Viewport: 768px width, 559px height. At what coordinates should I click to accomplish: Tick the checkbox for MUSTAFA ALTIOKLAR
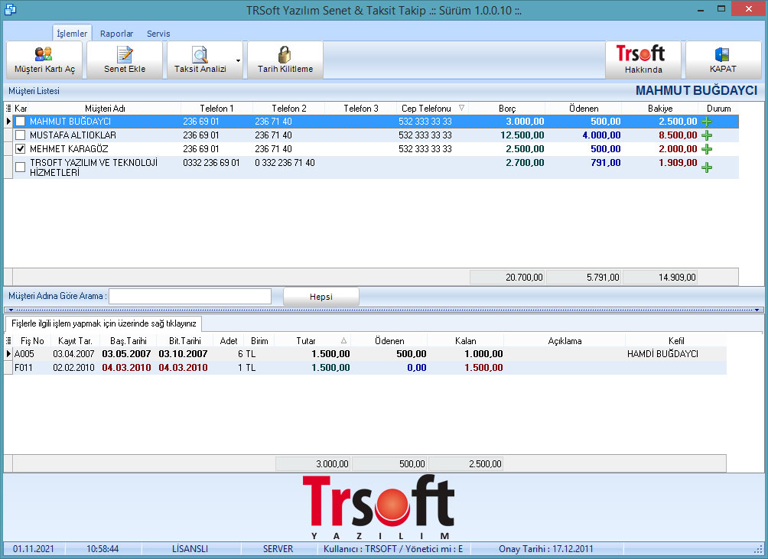pyautogui.click(x=20, y=135)
